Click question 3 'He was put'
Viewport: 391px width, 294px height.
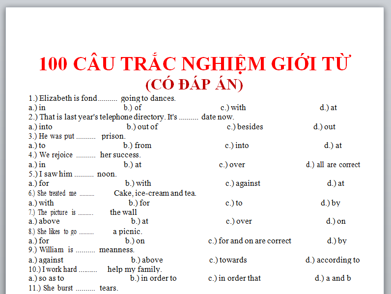(x=77, y=136)
